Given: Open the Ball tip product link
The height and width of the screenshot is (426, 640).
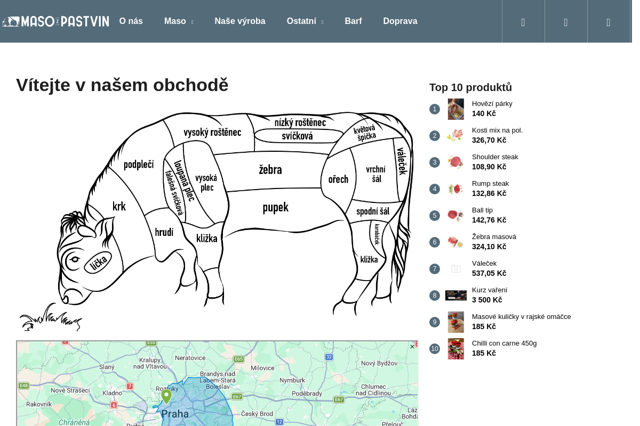Looking at the screenshot, I should pos(483,210).
